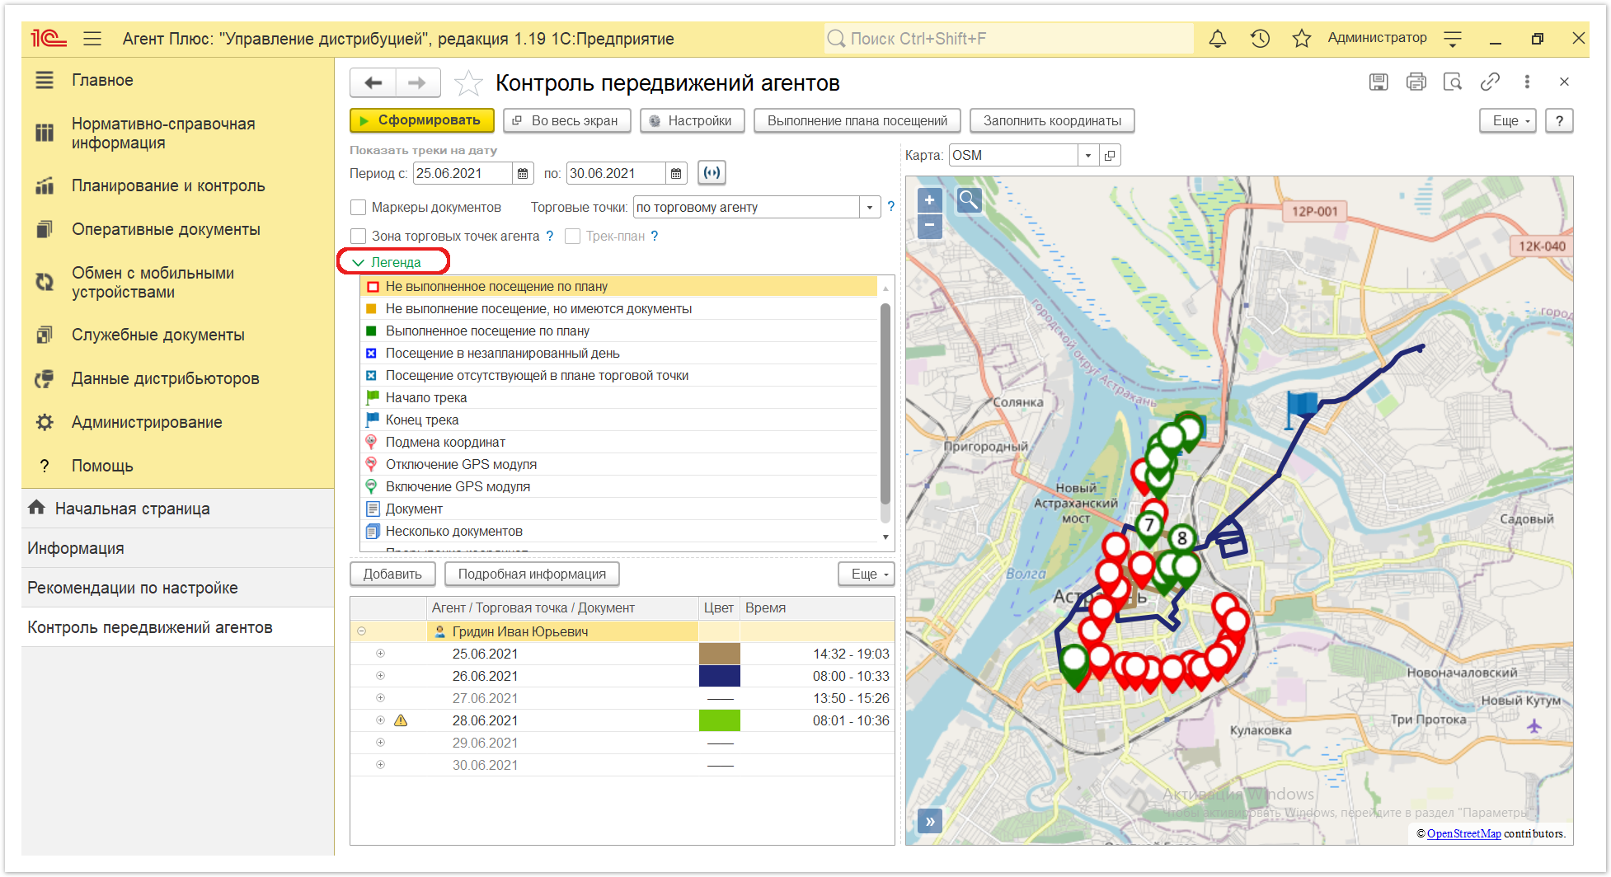Click the help ? button beside Еще

click(1559, 120)
